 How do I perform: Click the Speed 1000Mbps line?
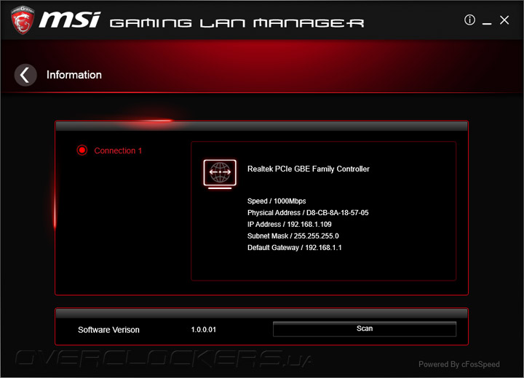277,201
